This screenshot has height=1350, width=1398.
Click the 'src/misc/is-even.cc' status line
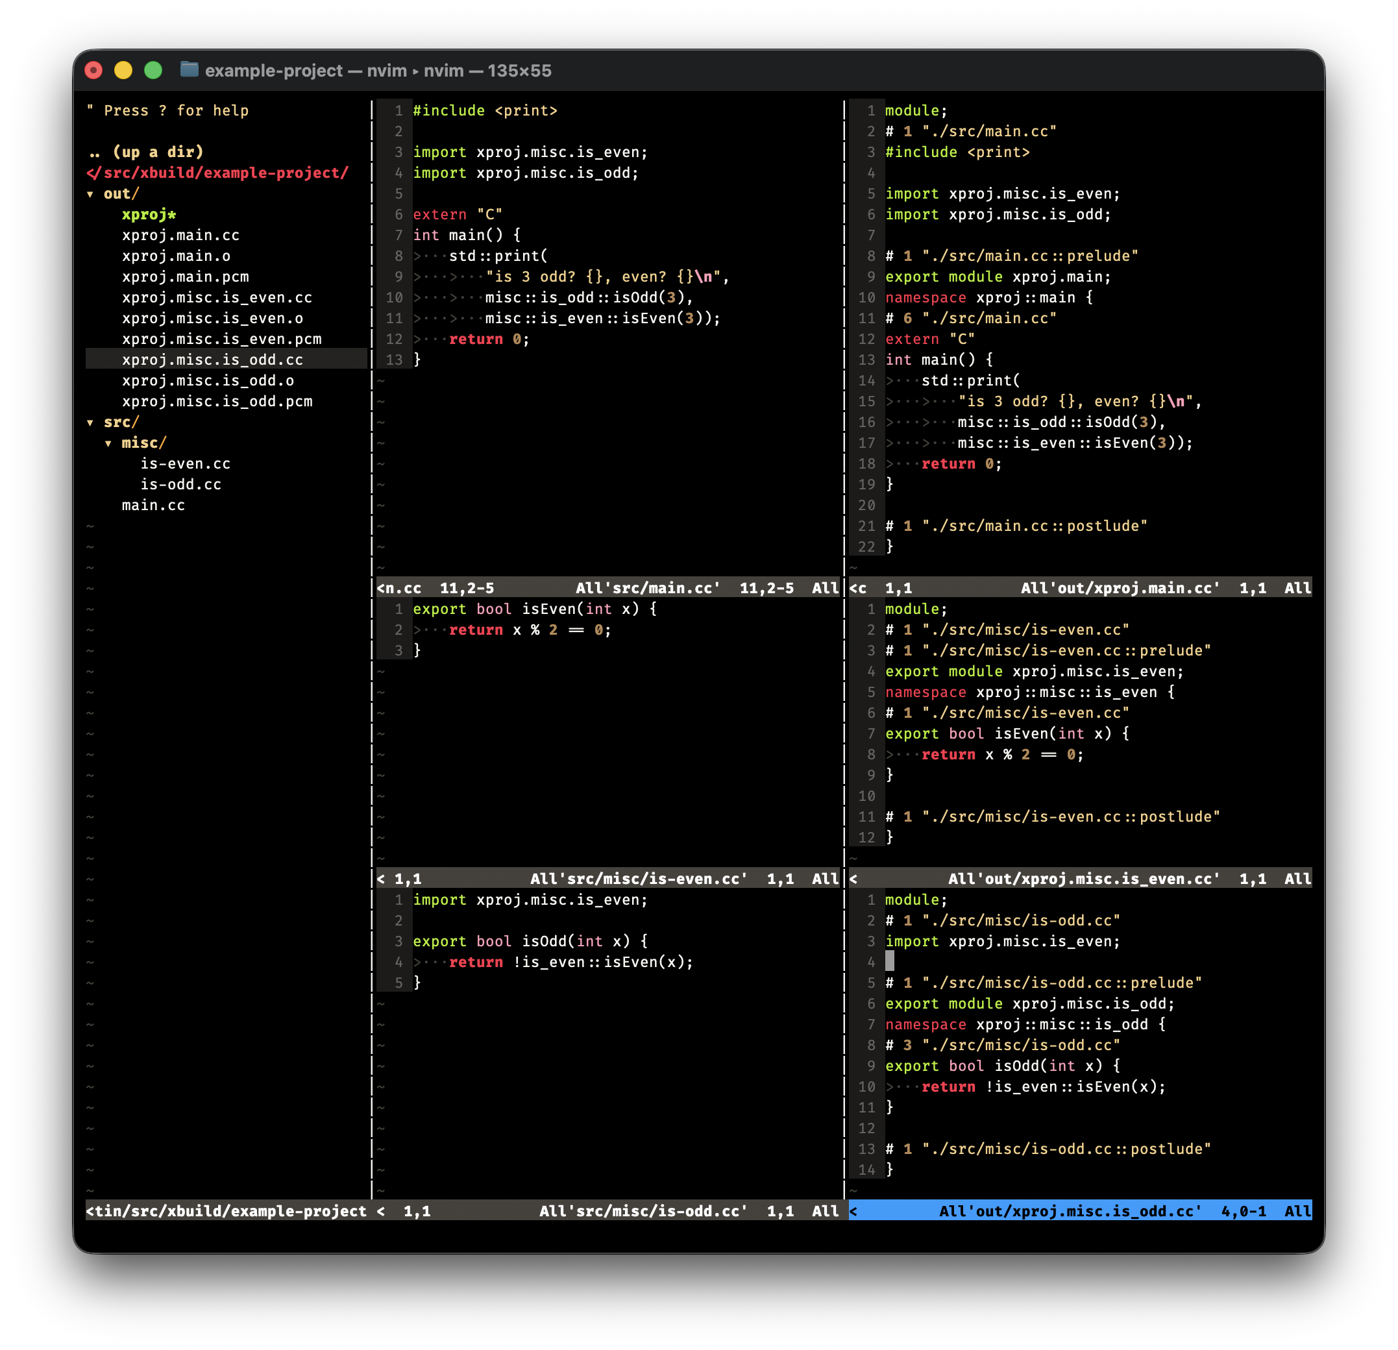pyautogui.click(x=607, y=879)
